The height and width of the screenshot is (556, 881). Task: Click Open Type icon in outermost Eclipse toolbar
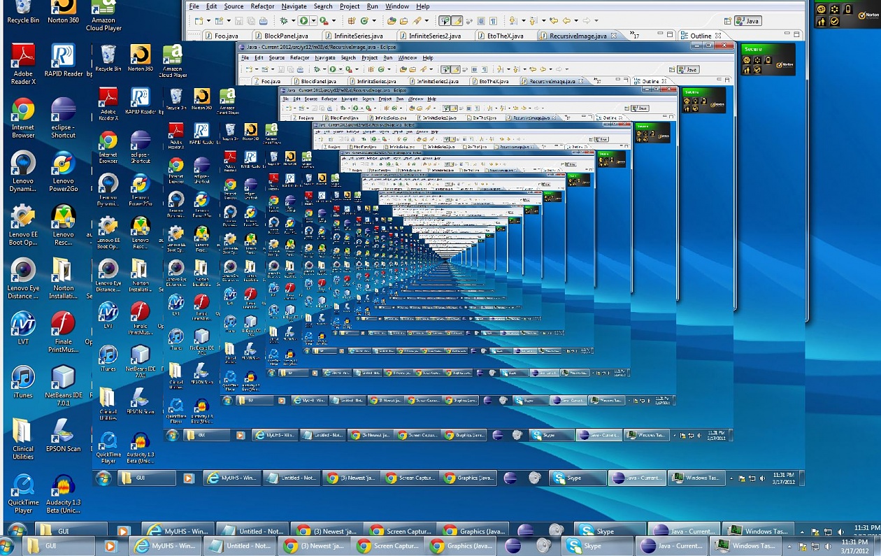[x=391, y=21]
